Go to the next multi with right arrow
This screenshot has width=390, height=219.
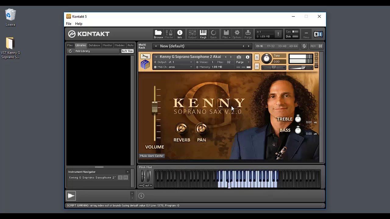click(x=249, y=46)
